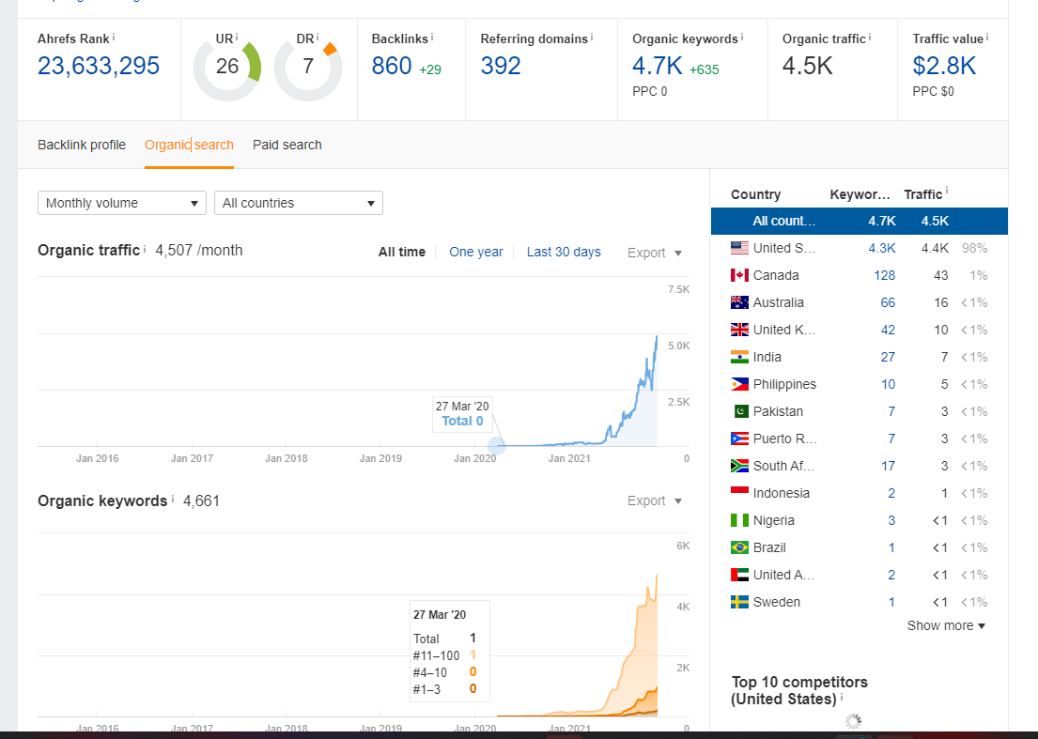This screenshot has height=739, width=1038.
Task: Click the info icon next to Ahrefs Rank
Action: 114,37
